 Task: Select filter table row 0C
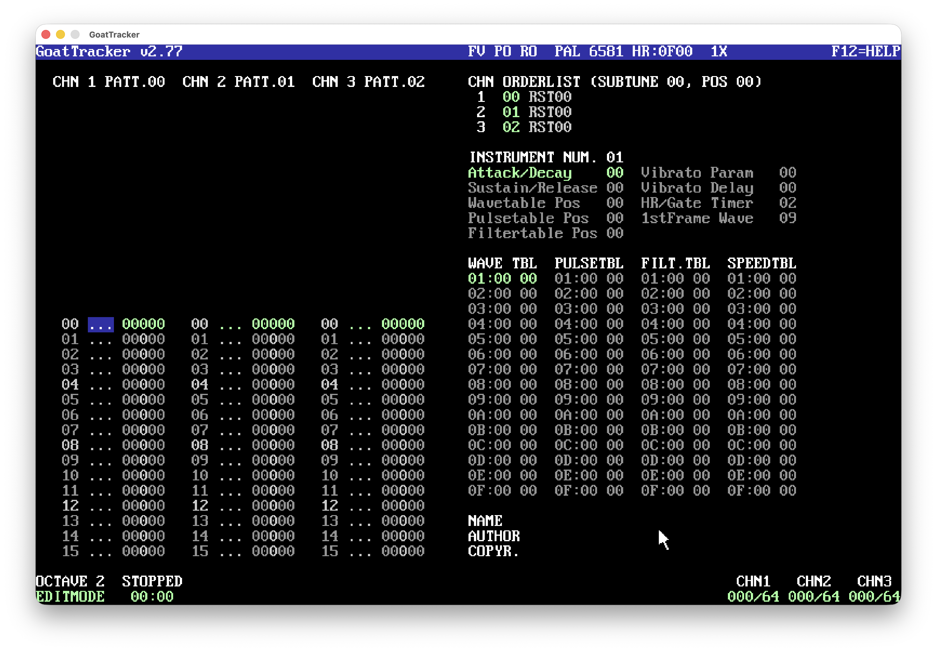point(675,445)
